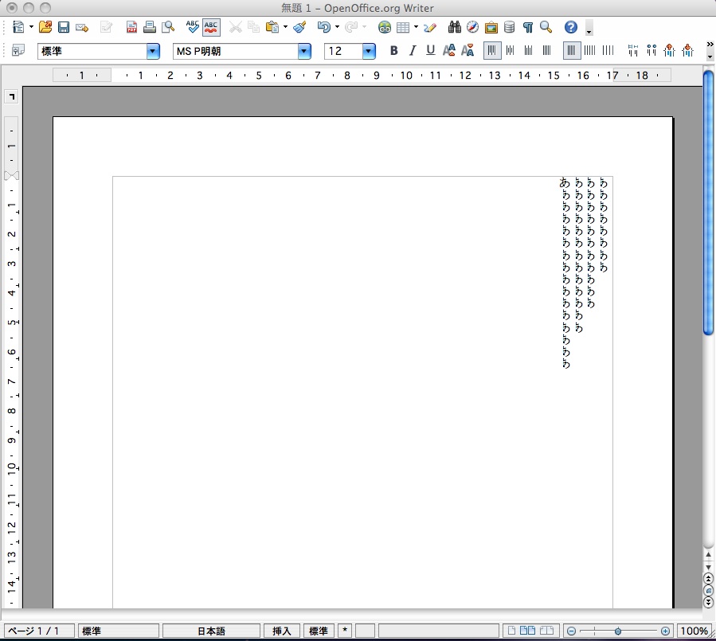716x641 pixels.
Task: Click the grayed-out Cut scissors icon
Action: coord(236,27)
